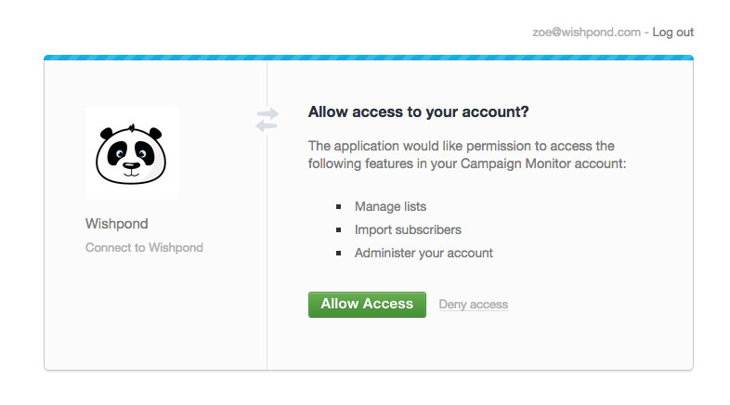Click the Manage lists permission item
The image size is (730, 405).
tap(390, 207)
